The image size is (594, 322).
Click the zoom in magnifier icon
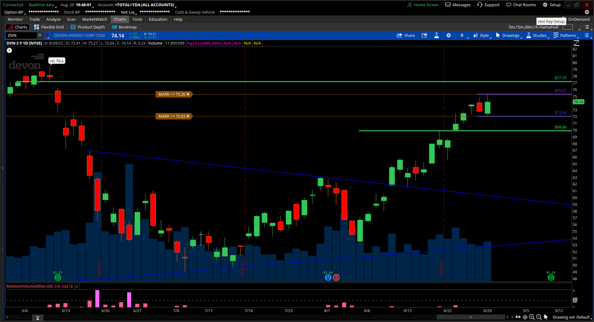click(x=532, y=317)
